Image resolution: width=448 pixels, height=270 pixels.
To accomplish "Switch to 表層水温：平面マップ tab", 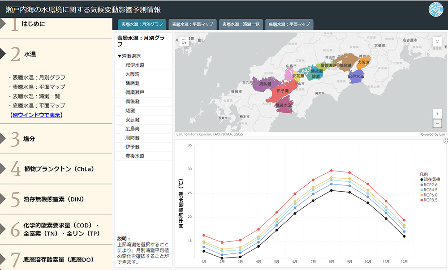I will click(x=193, y=24).
